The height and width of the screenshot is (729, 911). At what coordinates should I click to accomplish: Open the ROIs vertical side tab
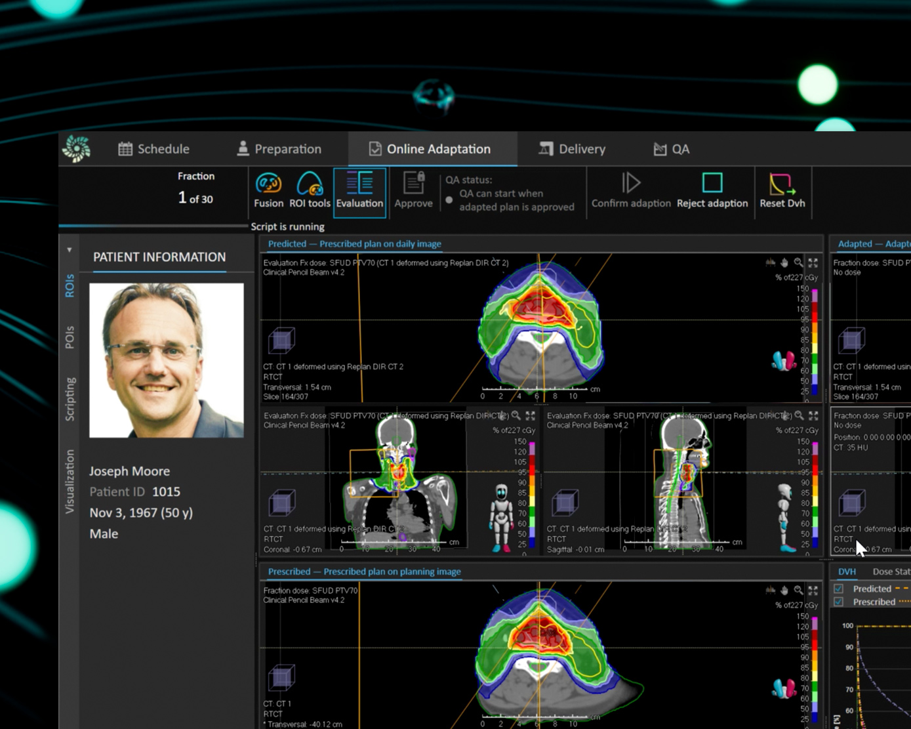pyautogui.click(x=70, y=286)
